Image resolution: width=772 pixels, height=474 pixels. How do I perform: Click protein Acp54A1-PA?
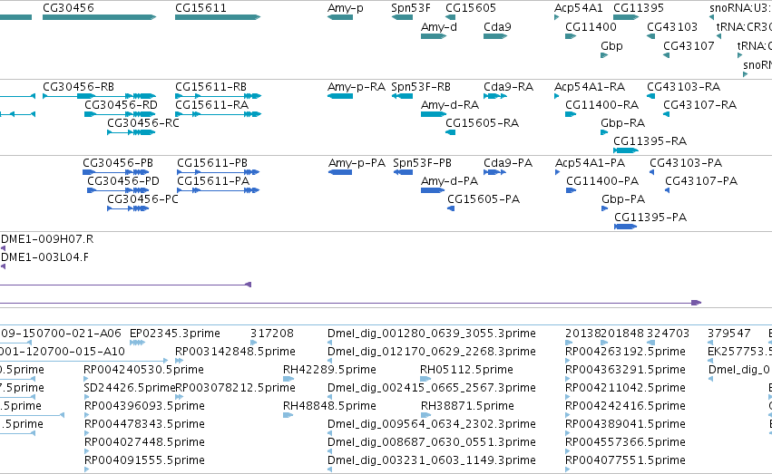tap(591, 163)
